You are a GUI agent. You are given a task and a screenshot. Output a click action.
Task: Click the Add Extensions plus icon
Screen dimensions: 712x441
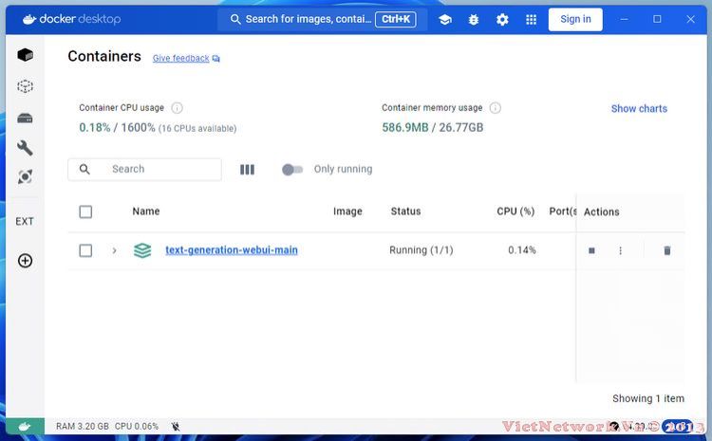pyautogui.click(x=26, y=261)
